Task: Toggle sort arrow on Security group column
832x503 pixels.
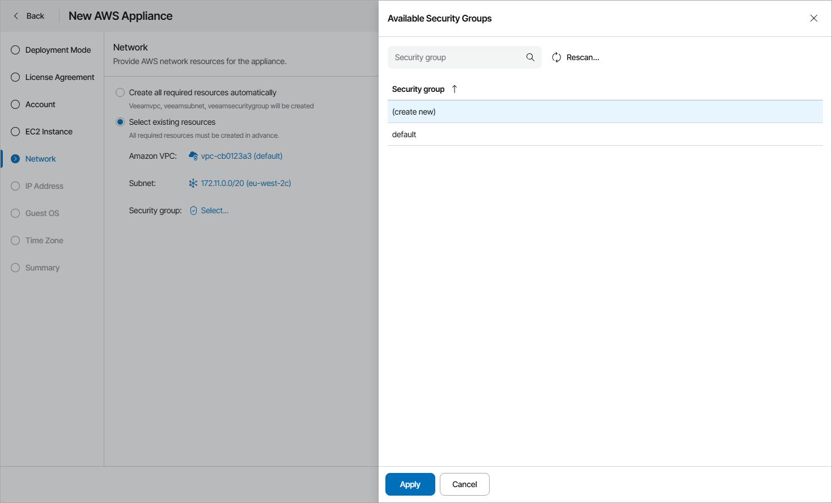Action: pyautogui.click(x=455, y=89)
